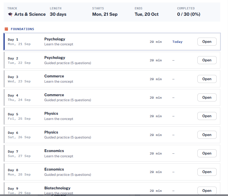Click the Conceal label at bottom
228x196 pixels.
[x=59, y=195]
